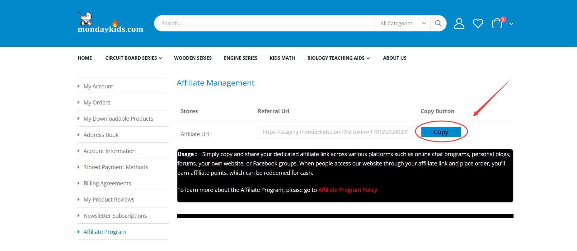Expand Biology Teaching Aids menu
Screen dimensions: 577x251
coord(338,58)
